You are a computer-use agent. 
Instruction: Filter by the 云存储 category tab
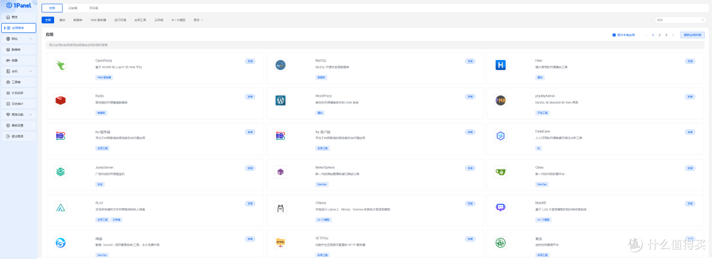coord(159,20)
